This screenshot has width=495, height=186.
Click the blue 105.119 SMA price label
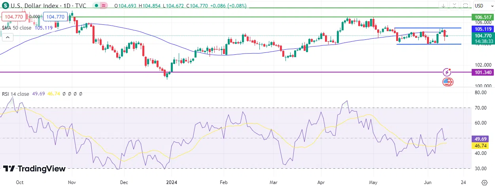pos(483,29)
